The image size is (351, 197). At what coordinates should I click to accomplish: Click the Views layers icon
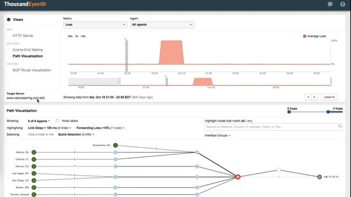[x=9, y=20]
